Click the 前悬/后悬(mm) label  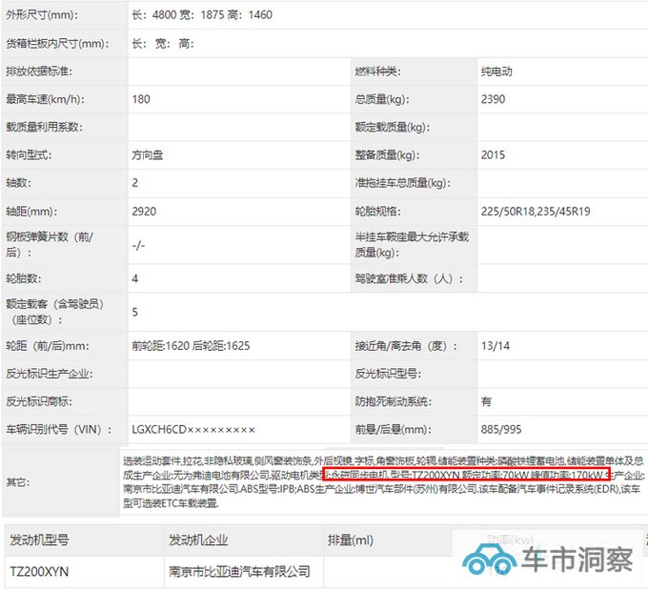click(393, 430)
